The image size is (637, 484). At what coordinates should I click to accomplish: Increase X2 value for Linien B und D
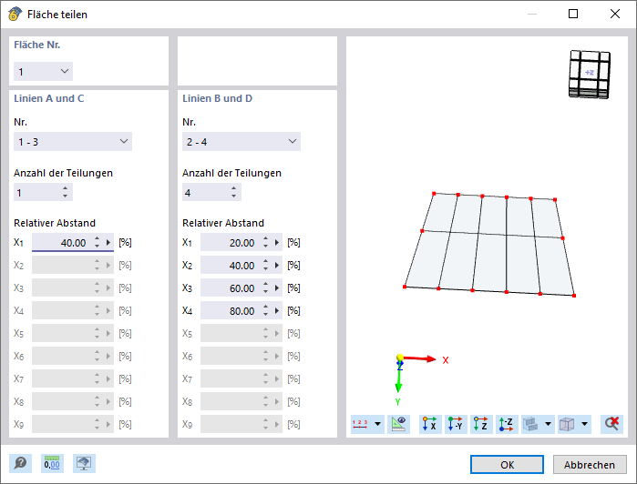pos(266,261)
